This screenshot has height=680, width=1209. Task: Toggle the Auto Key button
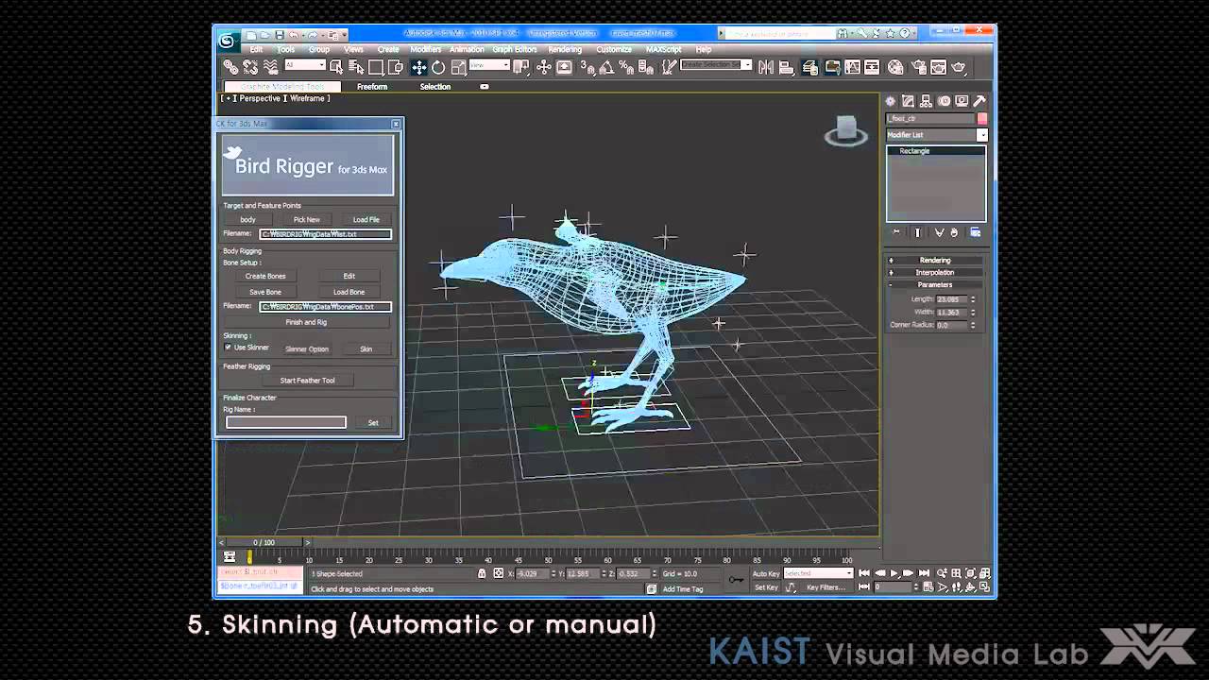(766, 573)
